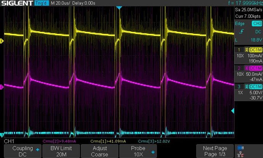This screenshot has width=263, height=158.
Task: Click the Crms[1] measurement readout
Action: point(108,141)
